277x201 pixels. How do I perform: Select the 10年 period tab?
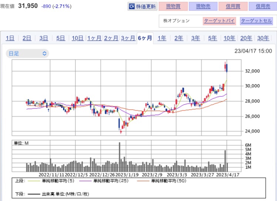tap(229, 38)
